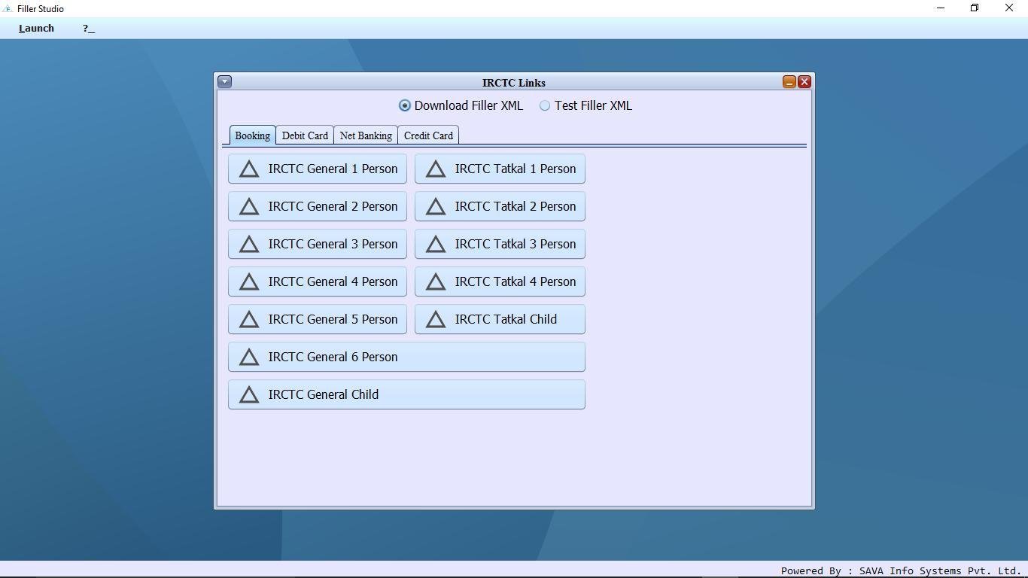Click the triangle icon on IRCTC Tatkal 1 Person
The image size is (1028, 578).
click(x=436, y=169)
